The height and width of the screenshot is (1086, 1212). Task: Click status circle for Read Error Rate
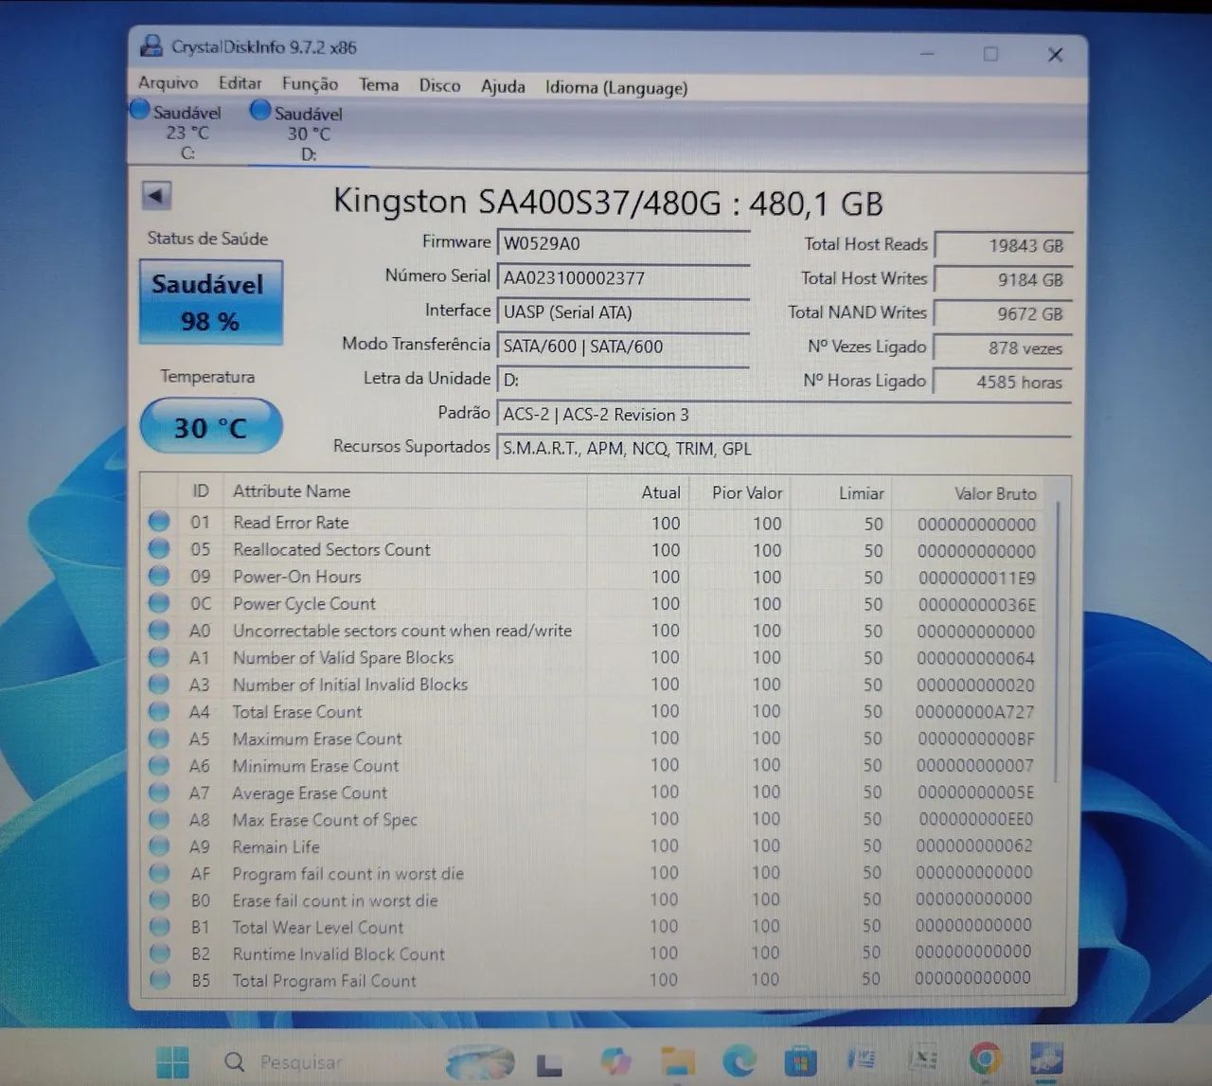coord(159,522)
